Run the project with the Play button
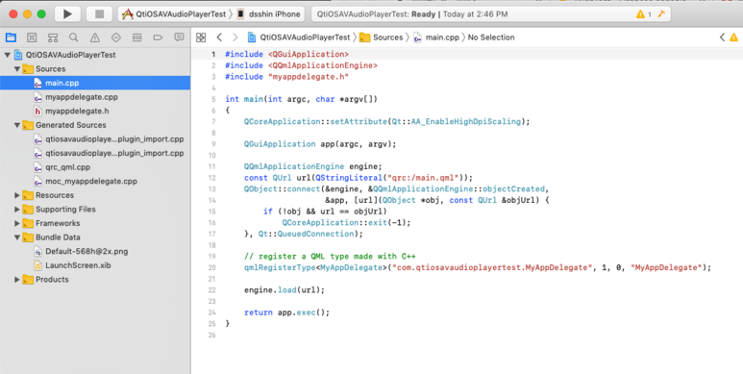743x374 pixels. 67,14
